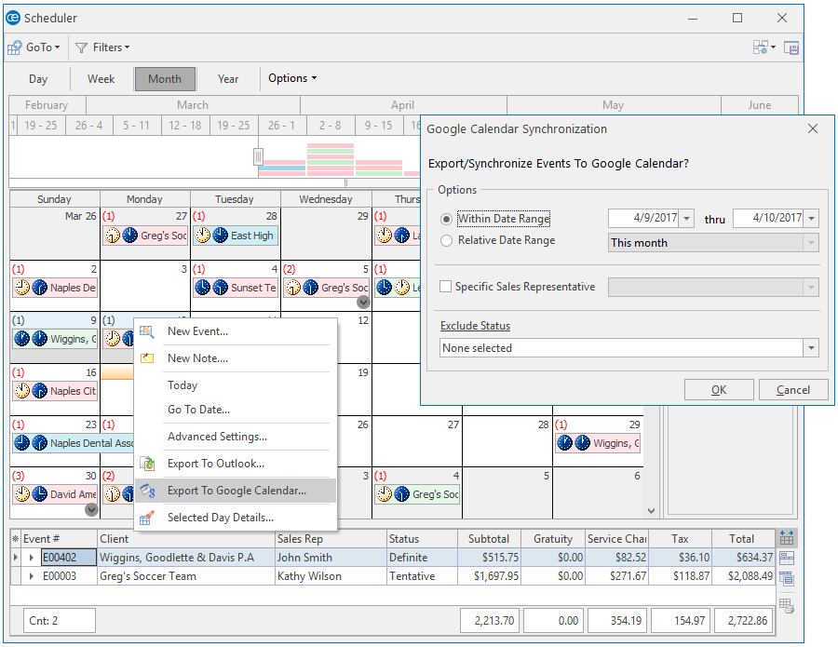
Task: Select Within Date Range radio button
Action: [x=446, y=219]
